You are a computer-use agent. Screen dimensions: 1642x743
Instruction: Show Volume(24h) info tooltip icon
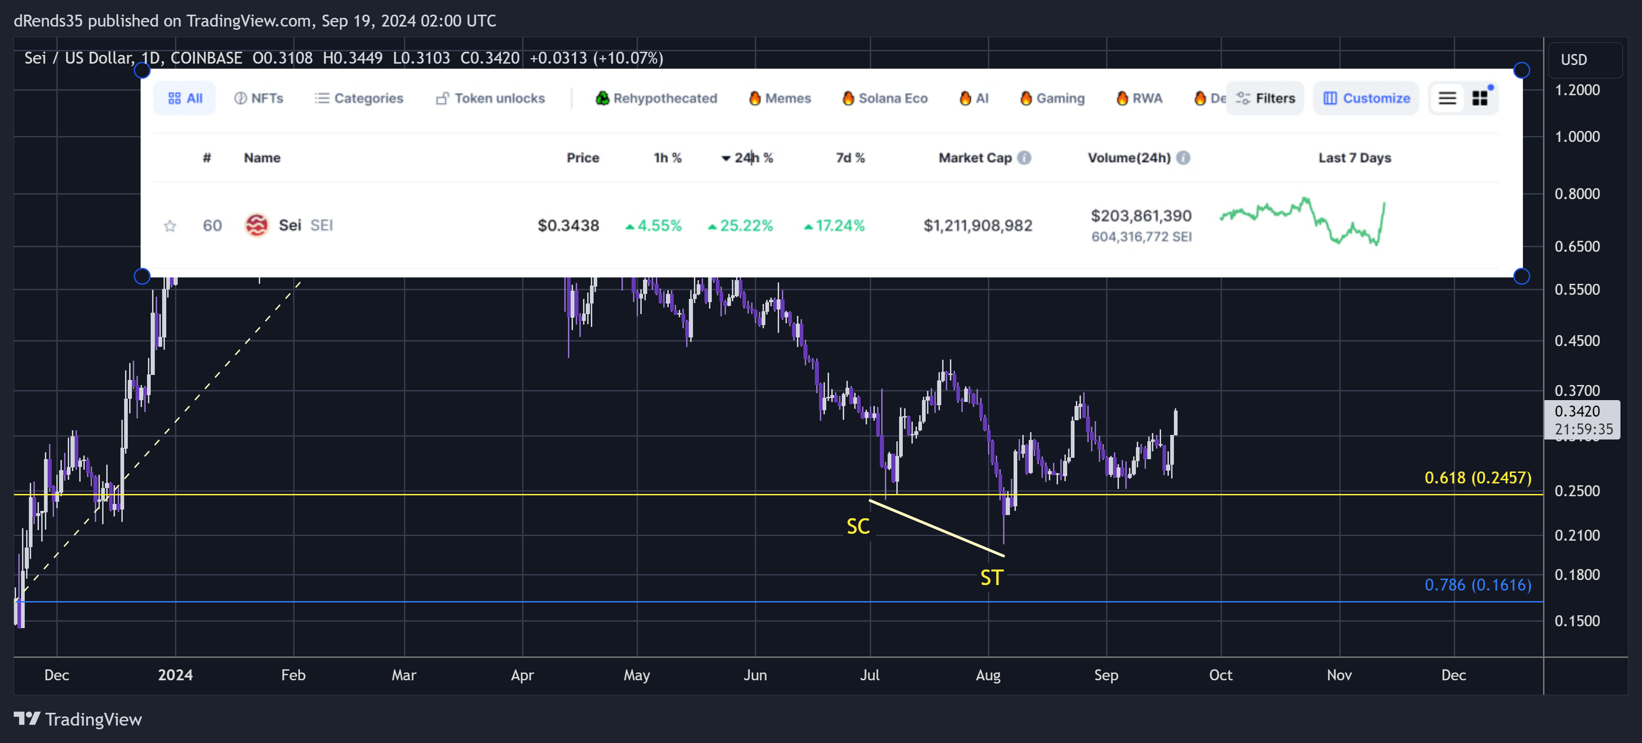(1183, 157)
